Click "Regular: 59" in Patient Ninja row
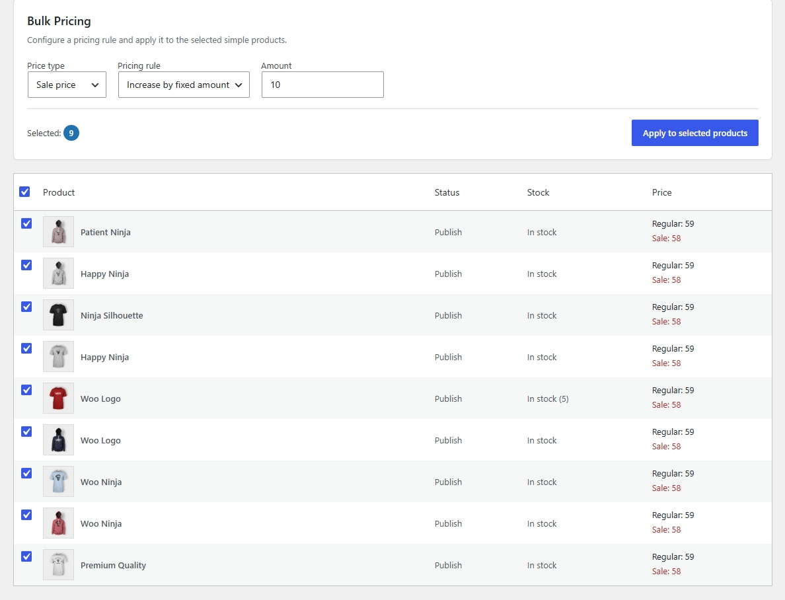Screen dimensions: 785x600 673,224
